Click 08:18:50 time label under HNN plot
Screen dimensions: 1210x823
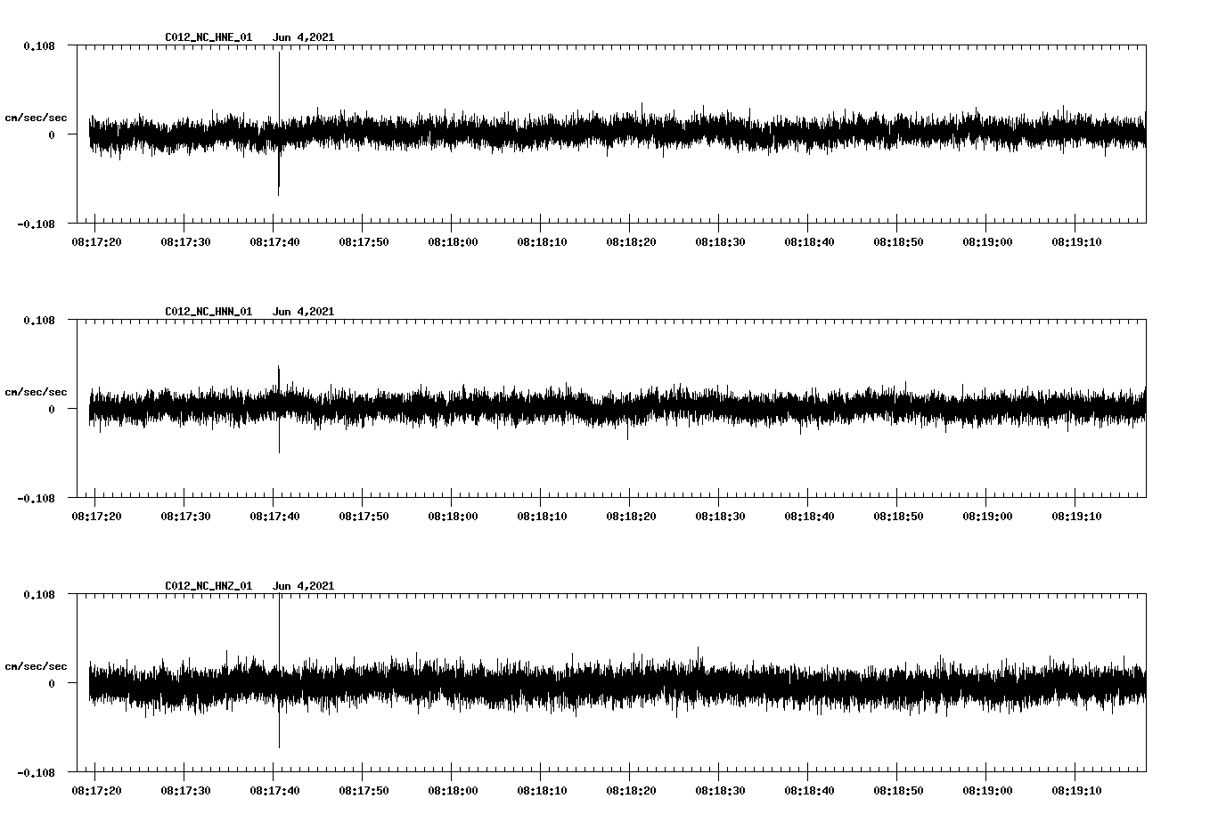coord(898,517)
